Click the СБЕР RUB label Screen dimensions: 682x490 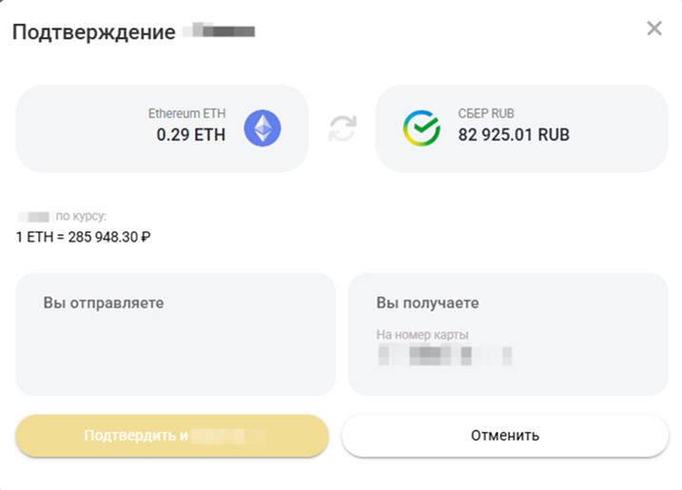pyautogui.click(x=484, y=113)
